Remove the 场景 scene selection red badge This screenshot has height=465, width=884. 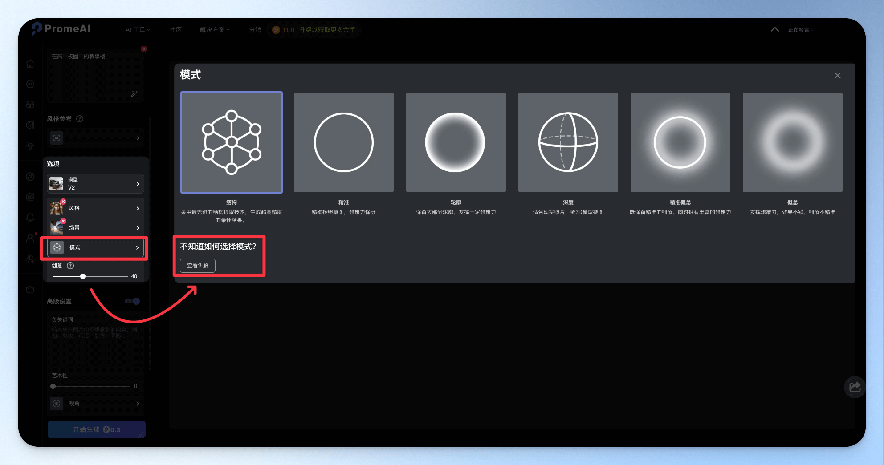pyautogui.click(x=63, y=221)
